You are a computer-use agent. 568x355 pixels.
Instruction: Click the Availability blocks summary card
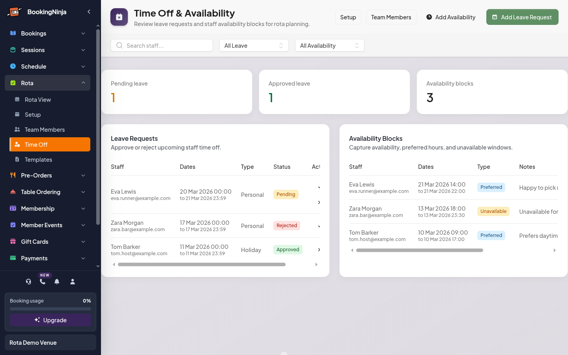click(x=492, y=92)
